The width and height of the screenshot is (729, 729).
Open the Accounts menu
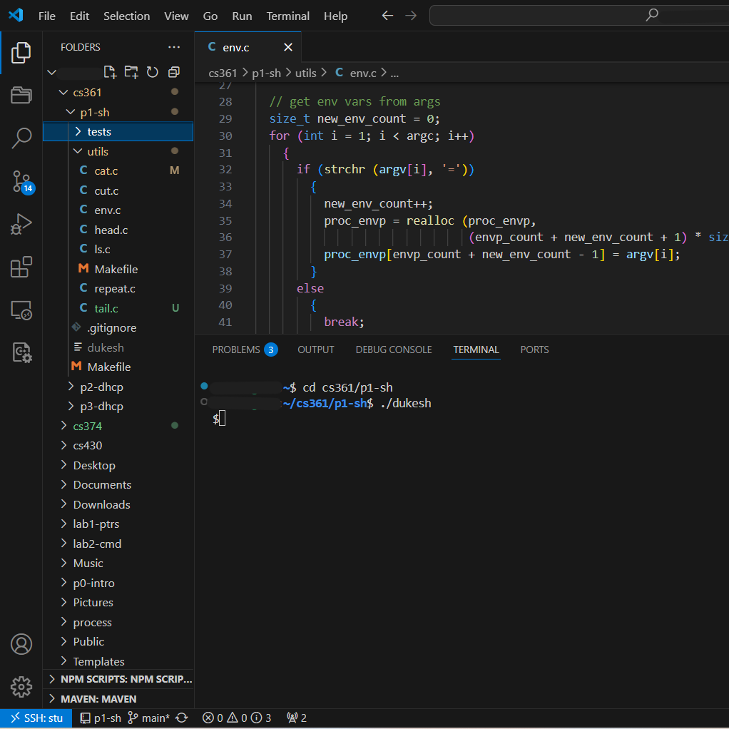21,644
